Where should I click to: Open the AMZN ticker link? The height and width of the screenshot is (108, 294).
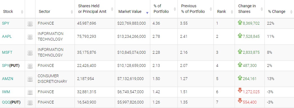(x=8, y=79)
